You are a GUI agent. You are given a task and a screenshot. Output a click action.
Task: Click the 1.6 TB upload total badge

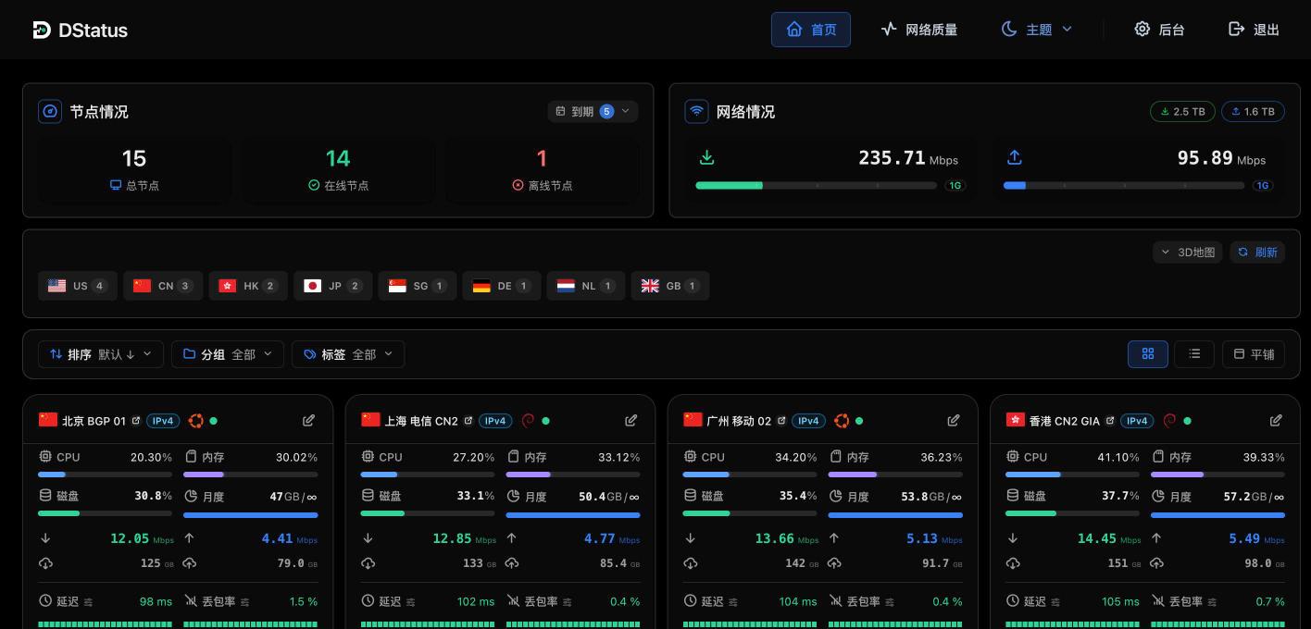coord(1253,111)
